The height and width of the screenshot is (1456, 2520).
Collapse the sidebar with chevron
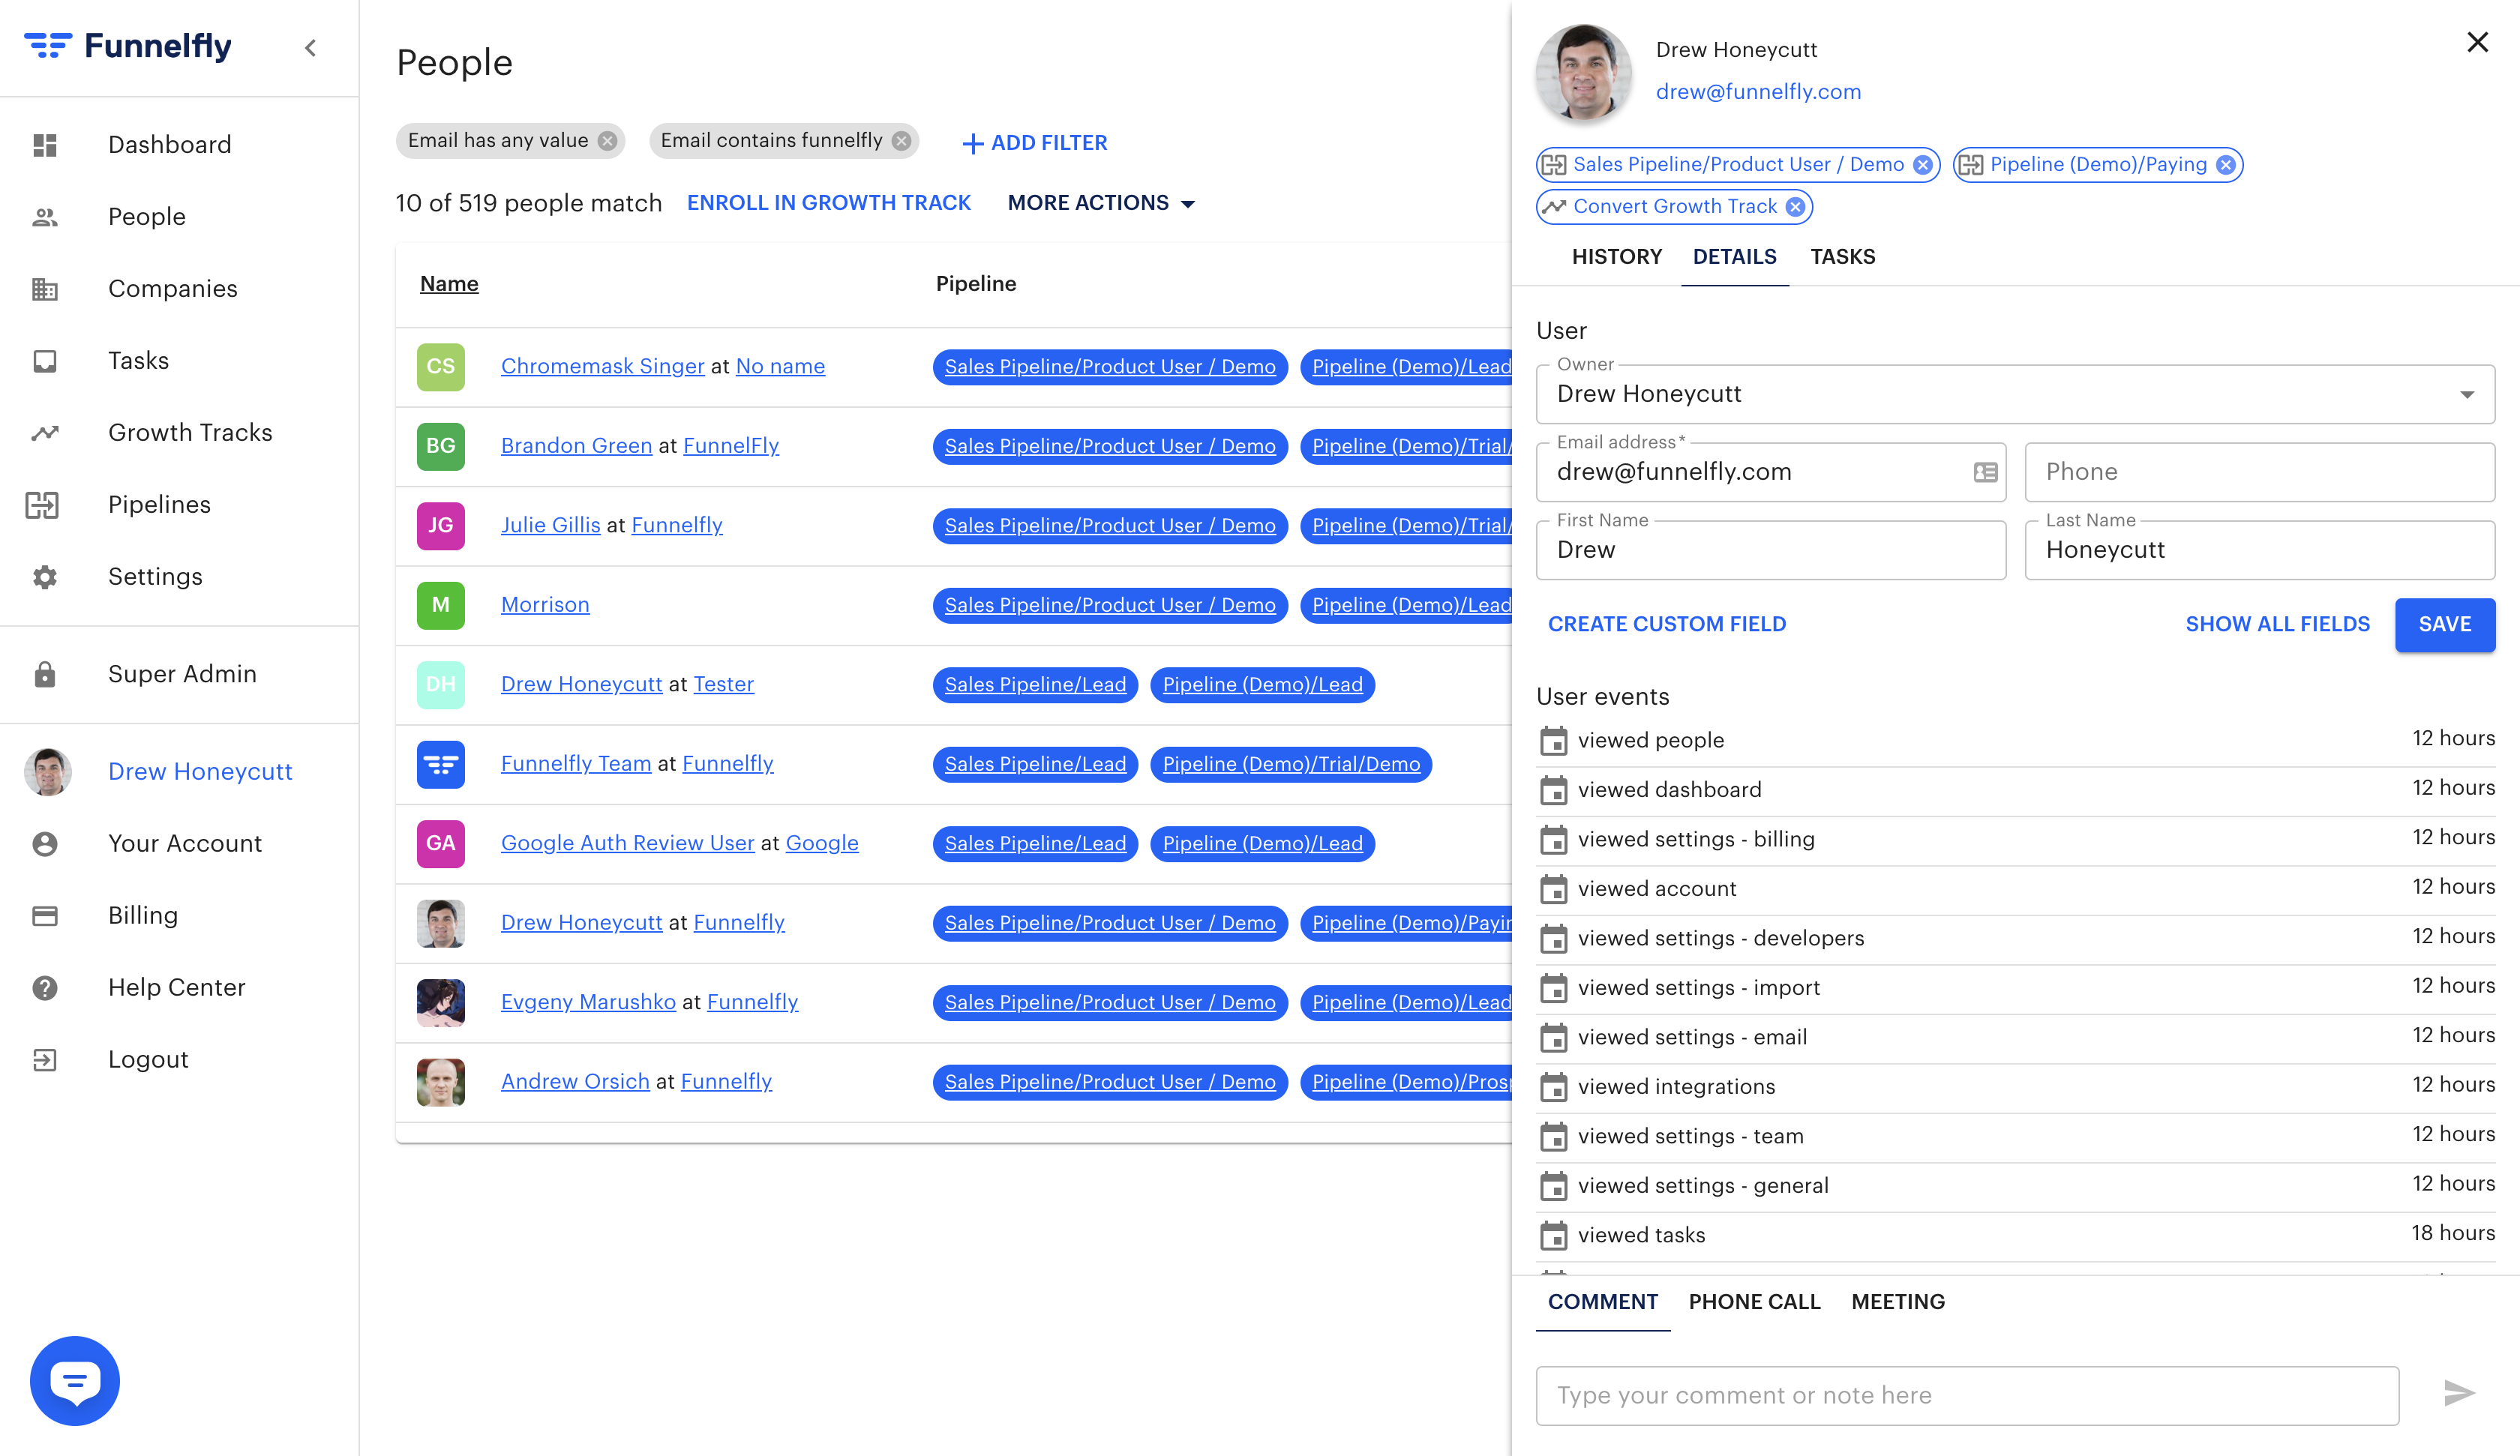[310, 47]
